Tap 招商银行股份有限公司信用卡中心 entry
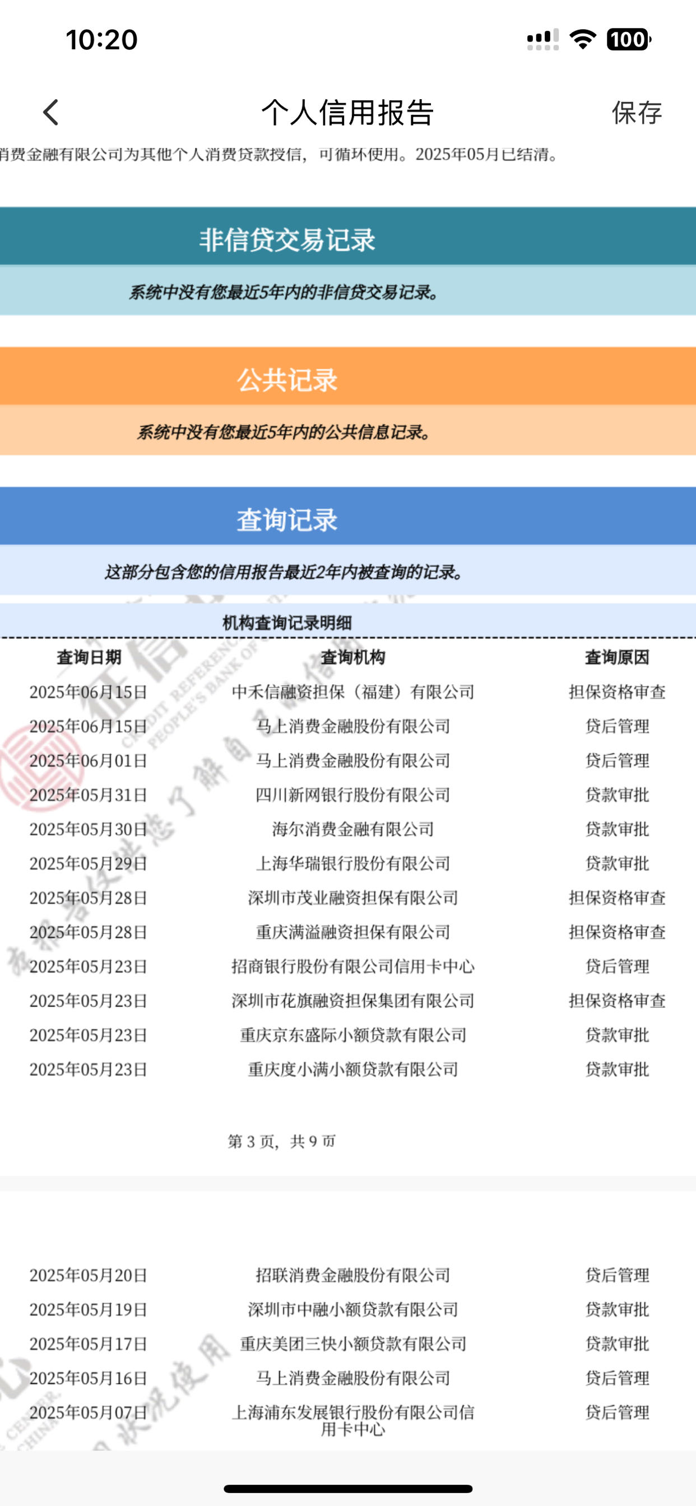 tap(352, 966)
